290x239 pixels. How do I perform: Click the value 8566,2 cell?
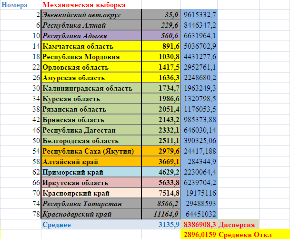161,204
